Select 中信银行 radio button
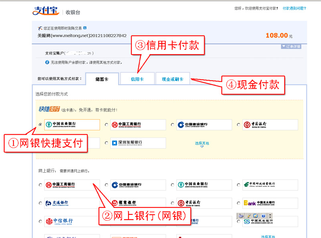The image size is (321, 238). (41, 221)
